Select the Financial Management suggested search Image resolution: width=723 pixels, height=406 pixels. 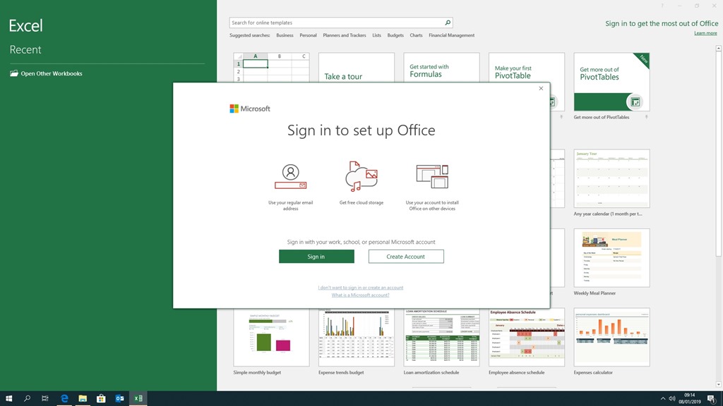[451, 35]
